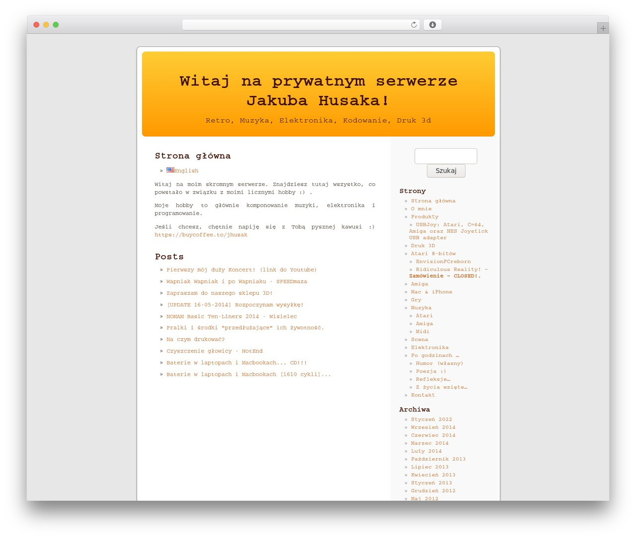Open the 'Mac & iPhone' page

pyautogui.click(x=431, y=292)
